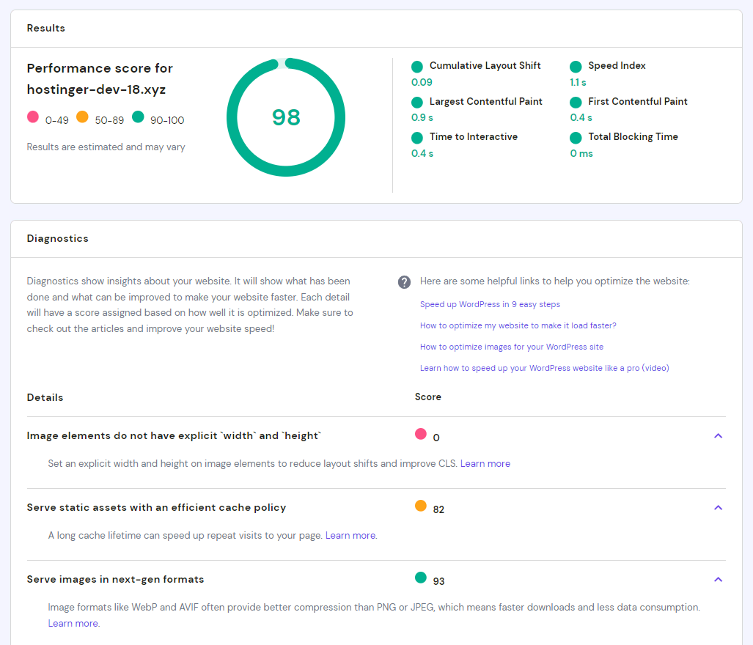The height and width of the screenshot is (645, 753).
Task: Click the pink 0-49 legend color swatch
Action: [x=33, y=117]
